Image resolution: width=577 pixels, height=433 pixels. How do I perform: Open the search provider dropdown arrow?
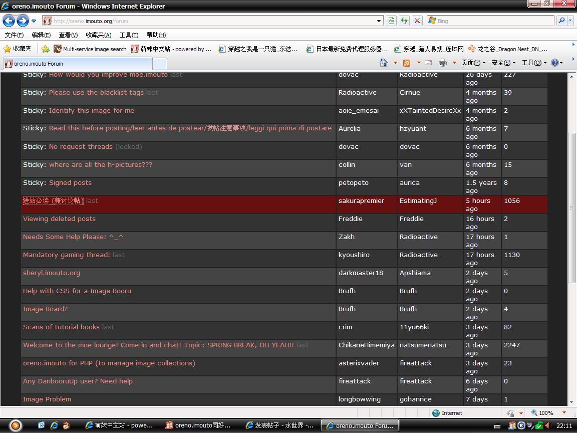570,21
